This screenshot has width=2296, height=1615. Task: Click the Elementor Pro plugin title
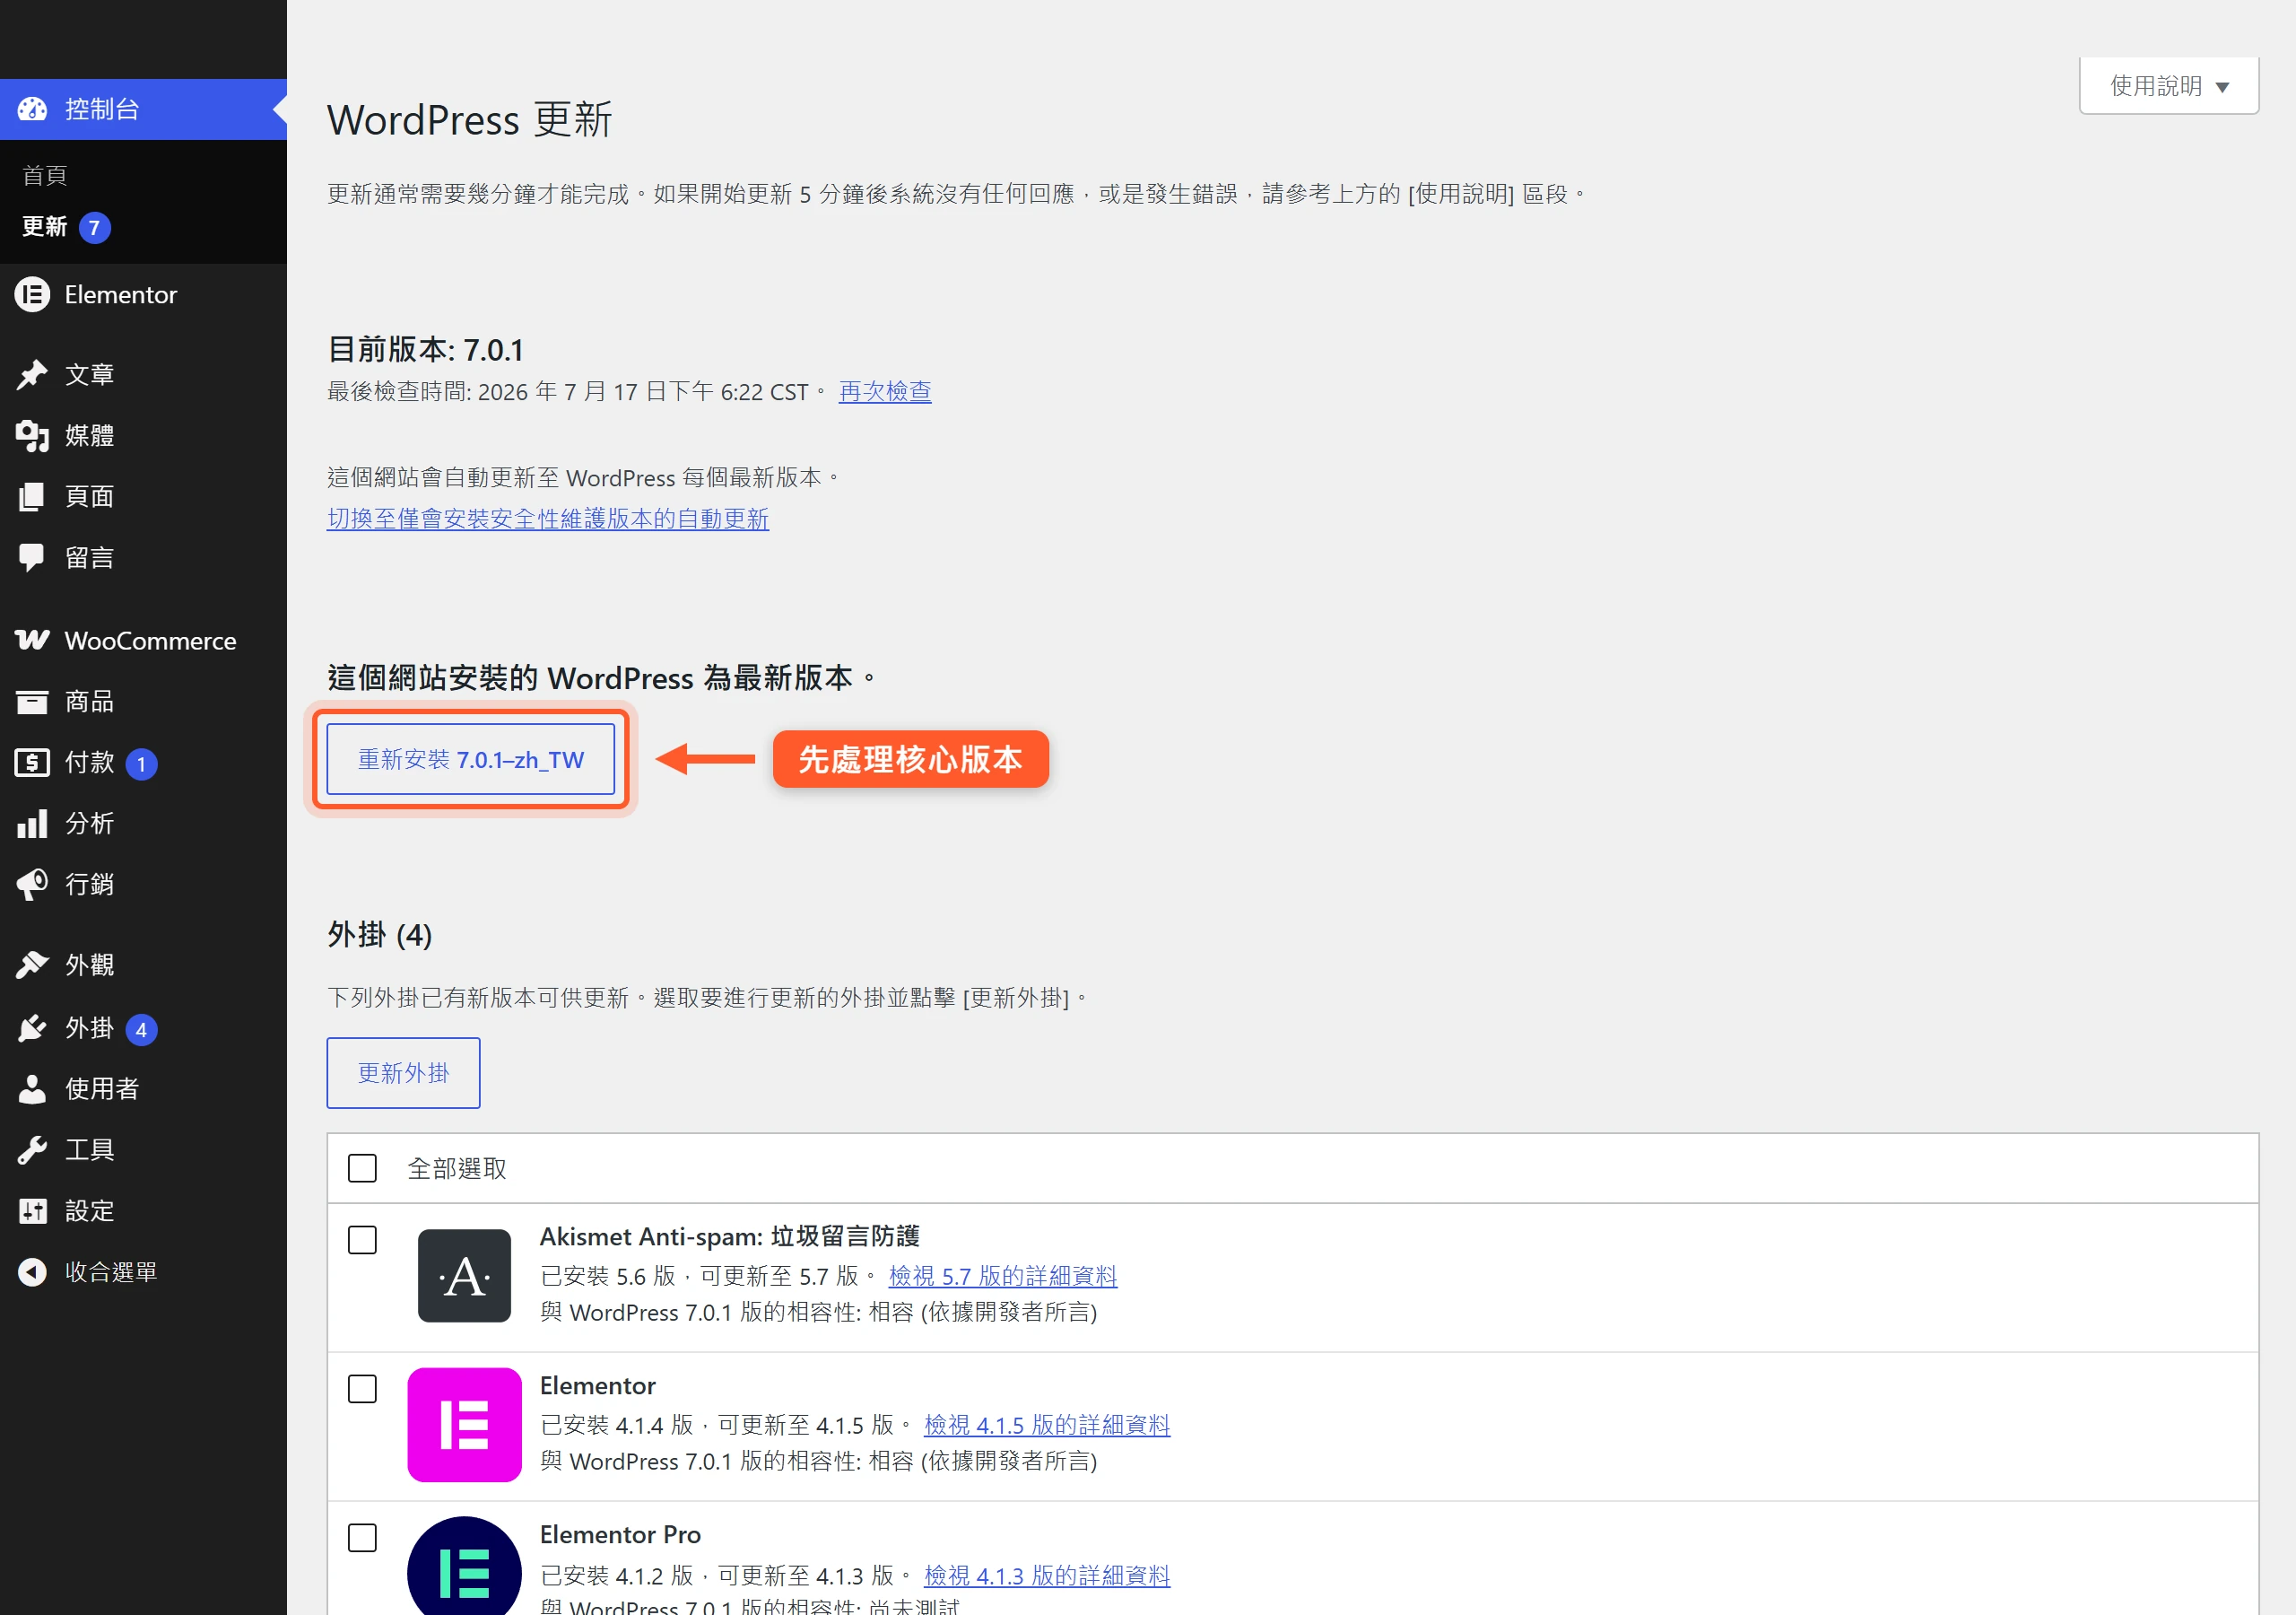coord(621,1535)
